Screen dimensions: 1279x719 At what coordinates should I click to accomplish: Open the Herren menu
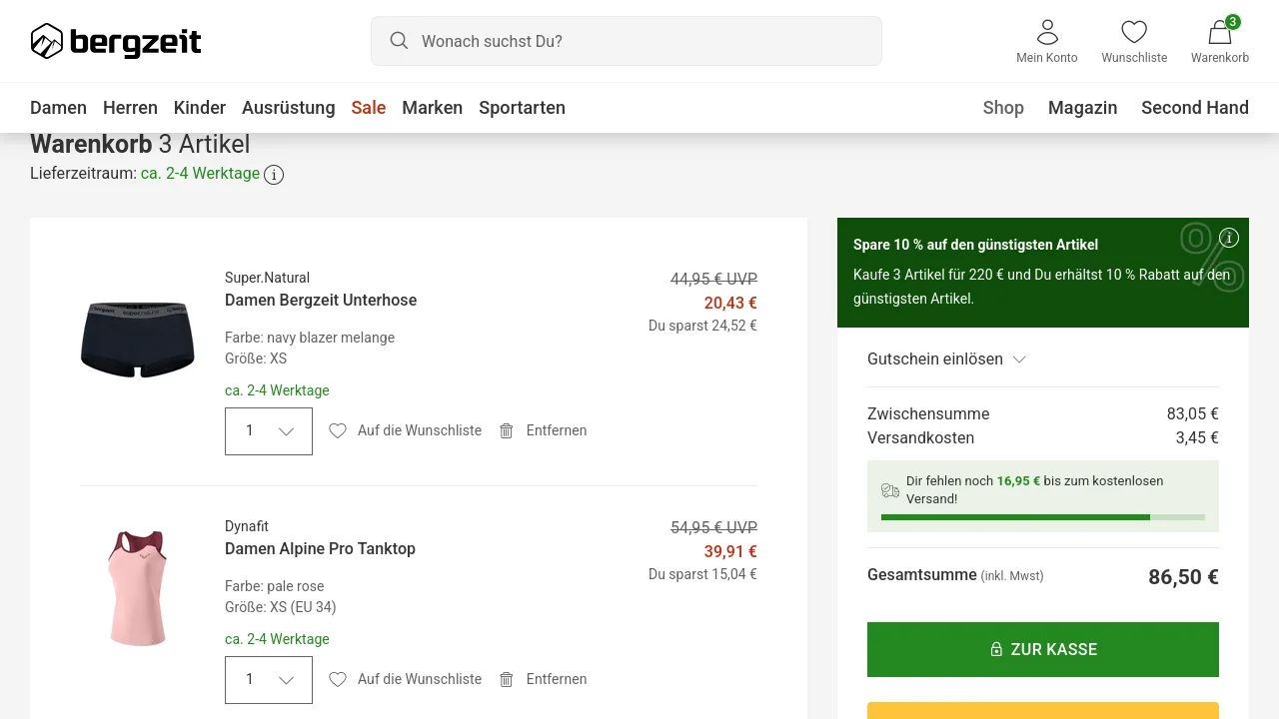130,108
